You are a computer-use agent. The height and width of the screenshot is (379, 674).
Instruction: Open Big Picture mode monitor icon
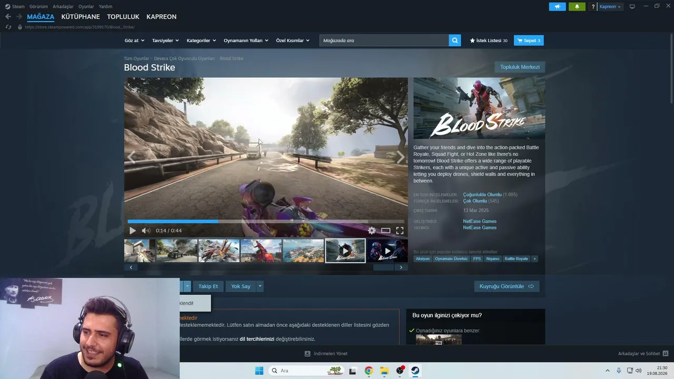(x=632, y=6)
